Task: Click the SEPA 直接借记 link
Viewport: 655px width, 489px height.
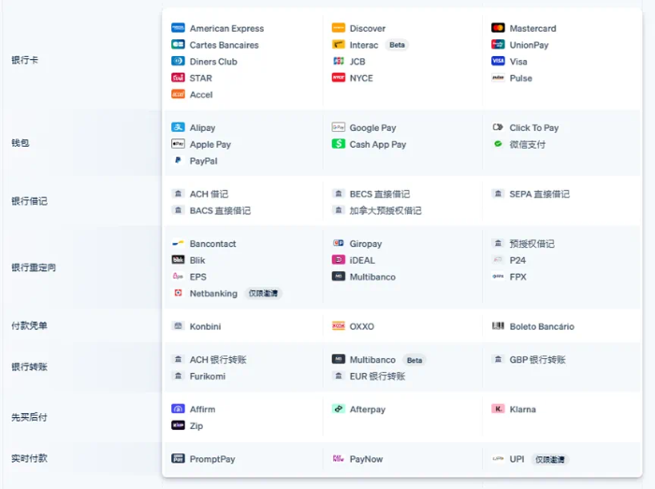Action: click(539, 194)
